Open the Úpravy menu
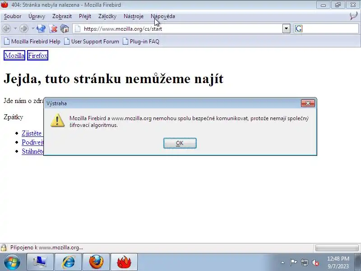This screenshot has width=361, height=271. pos(37,16)
